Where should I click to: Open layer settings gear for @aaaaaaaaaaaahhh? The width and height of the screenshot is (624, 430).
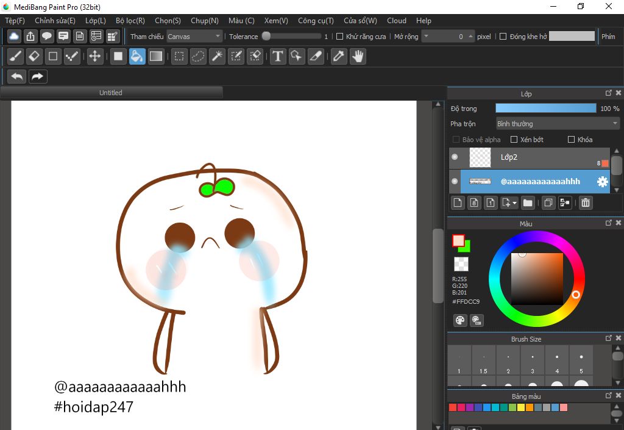pos(603,182)
